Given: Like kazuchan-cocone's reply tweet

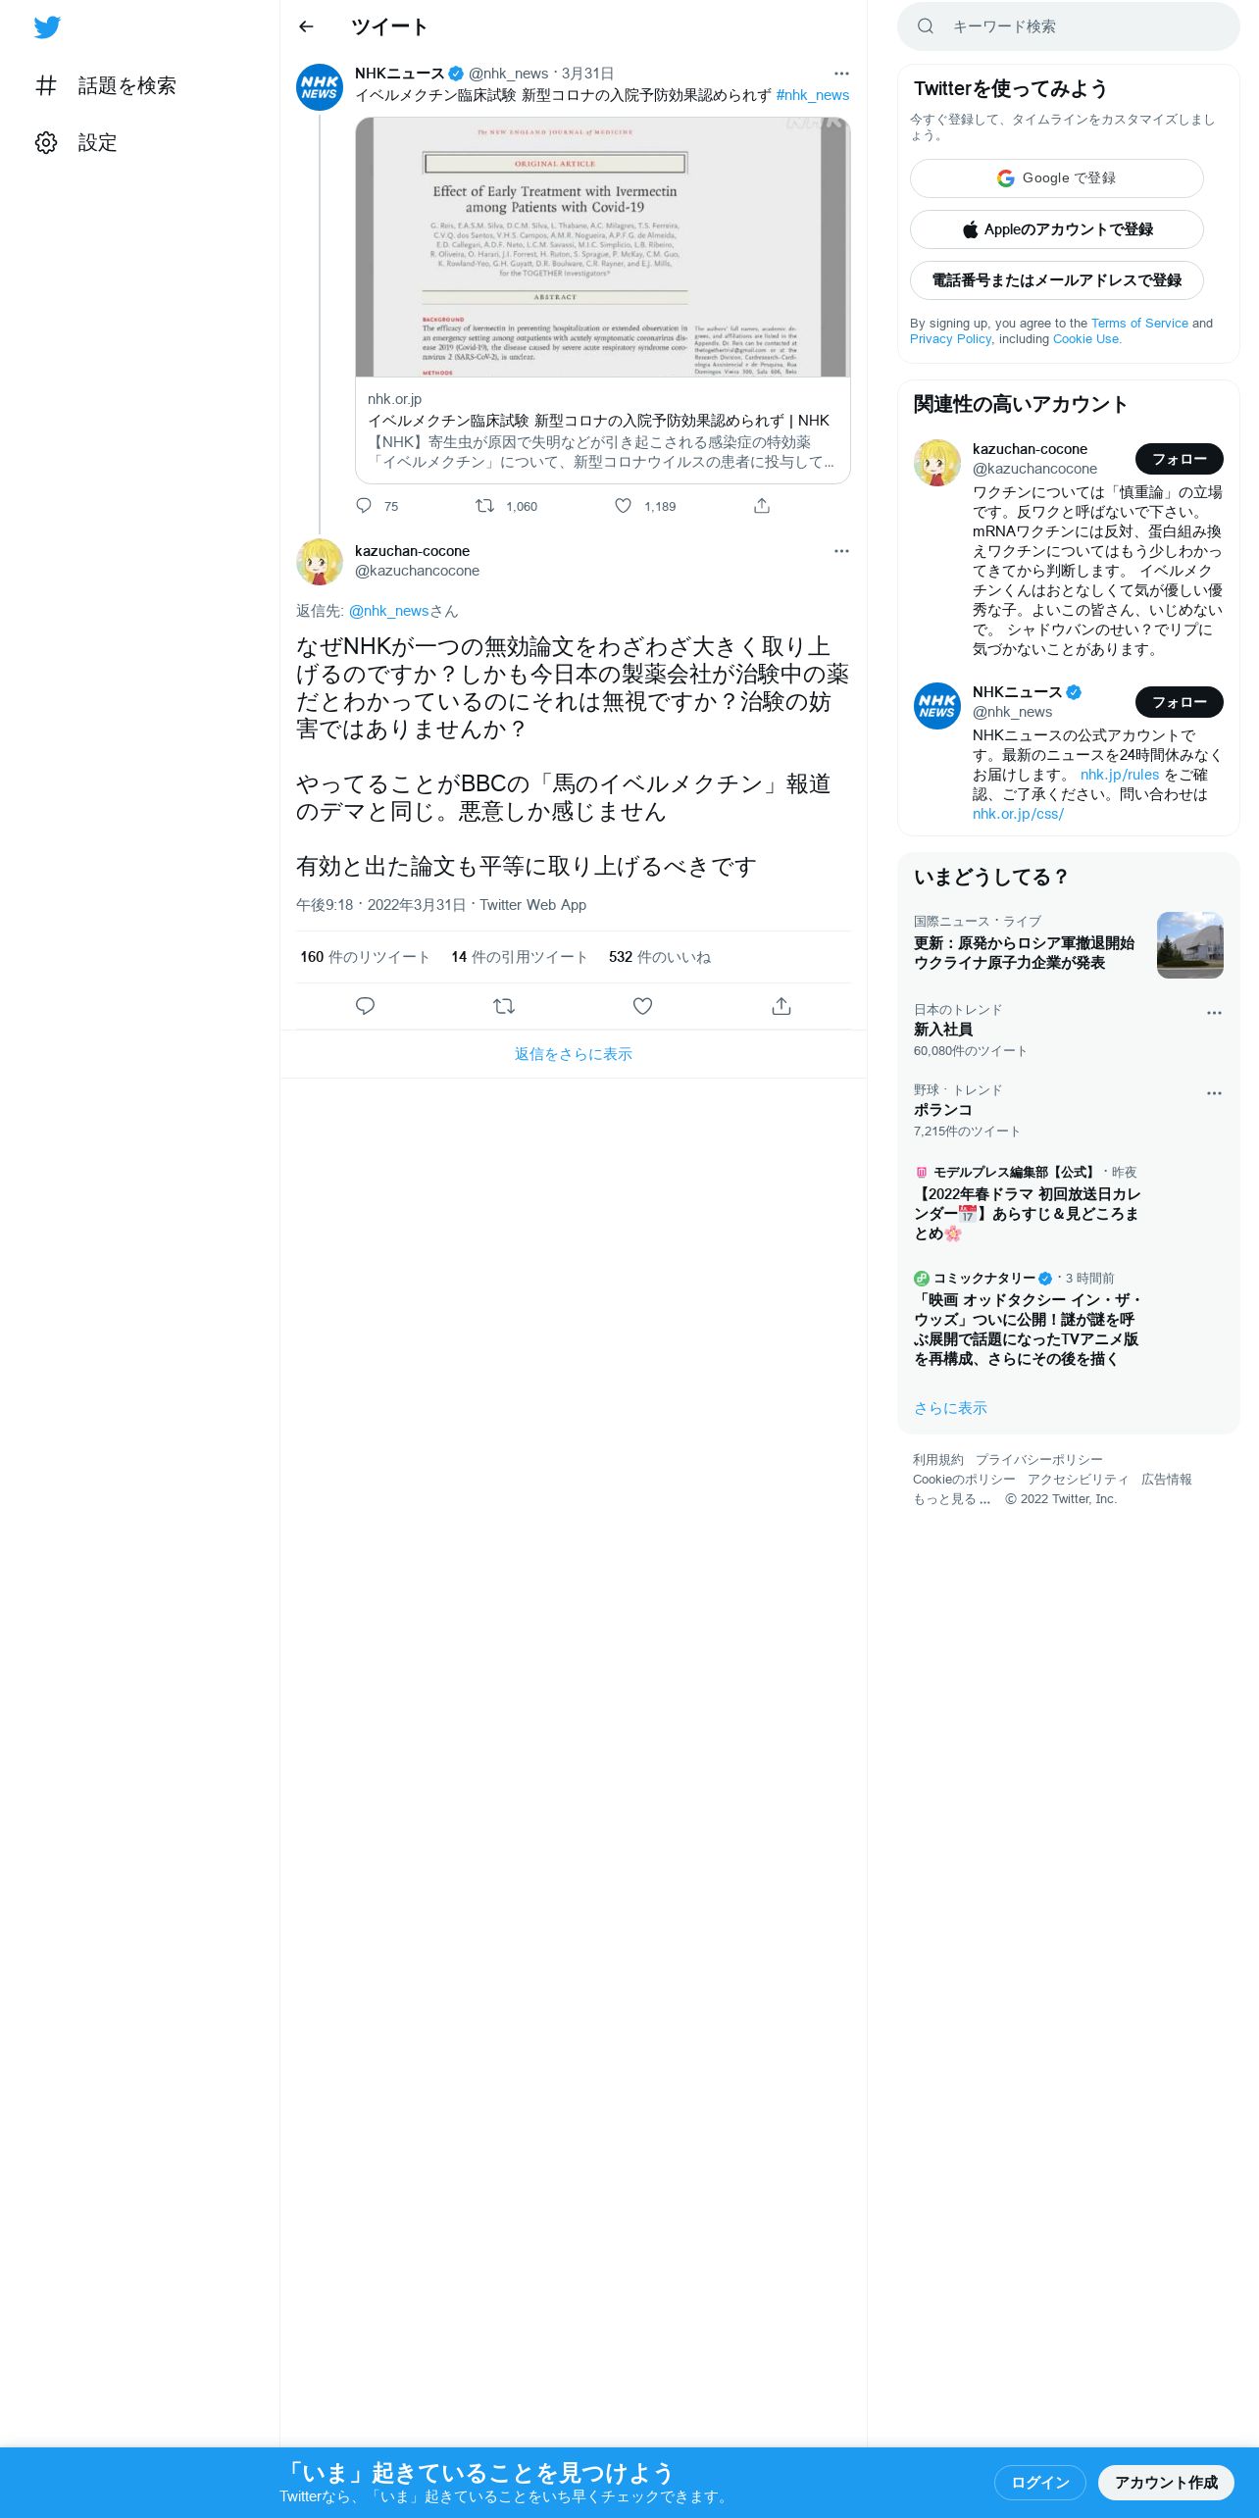Looking at the screenshot, I should (642, 1006).
